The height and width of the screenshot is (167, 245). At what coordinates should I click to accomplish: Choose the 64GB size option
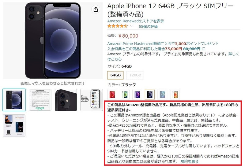coord(115,75)
